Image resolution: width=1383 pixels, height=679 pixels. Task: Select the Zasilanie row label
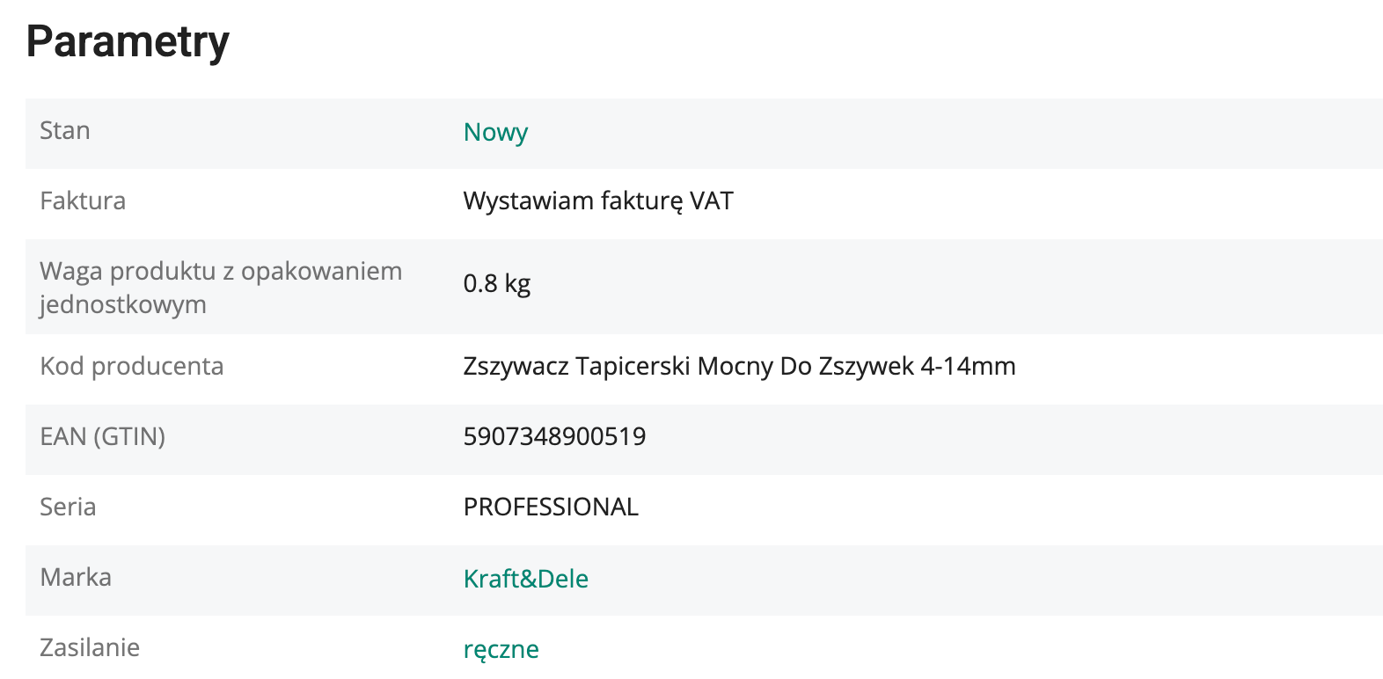click(90, 647)
